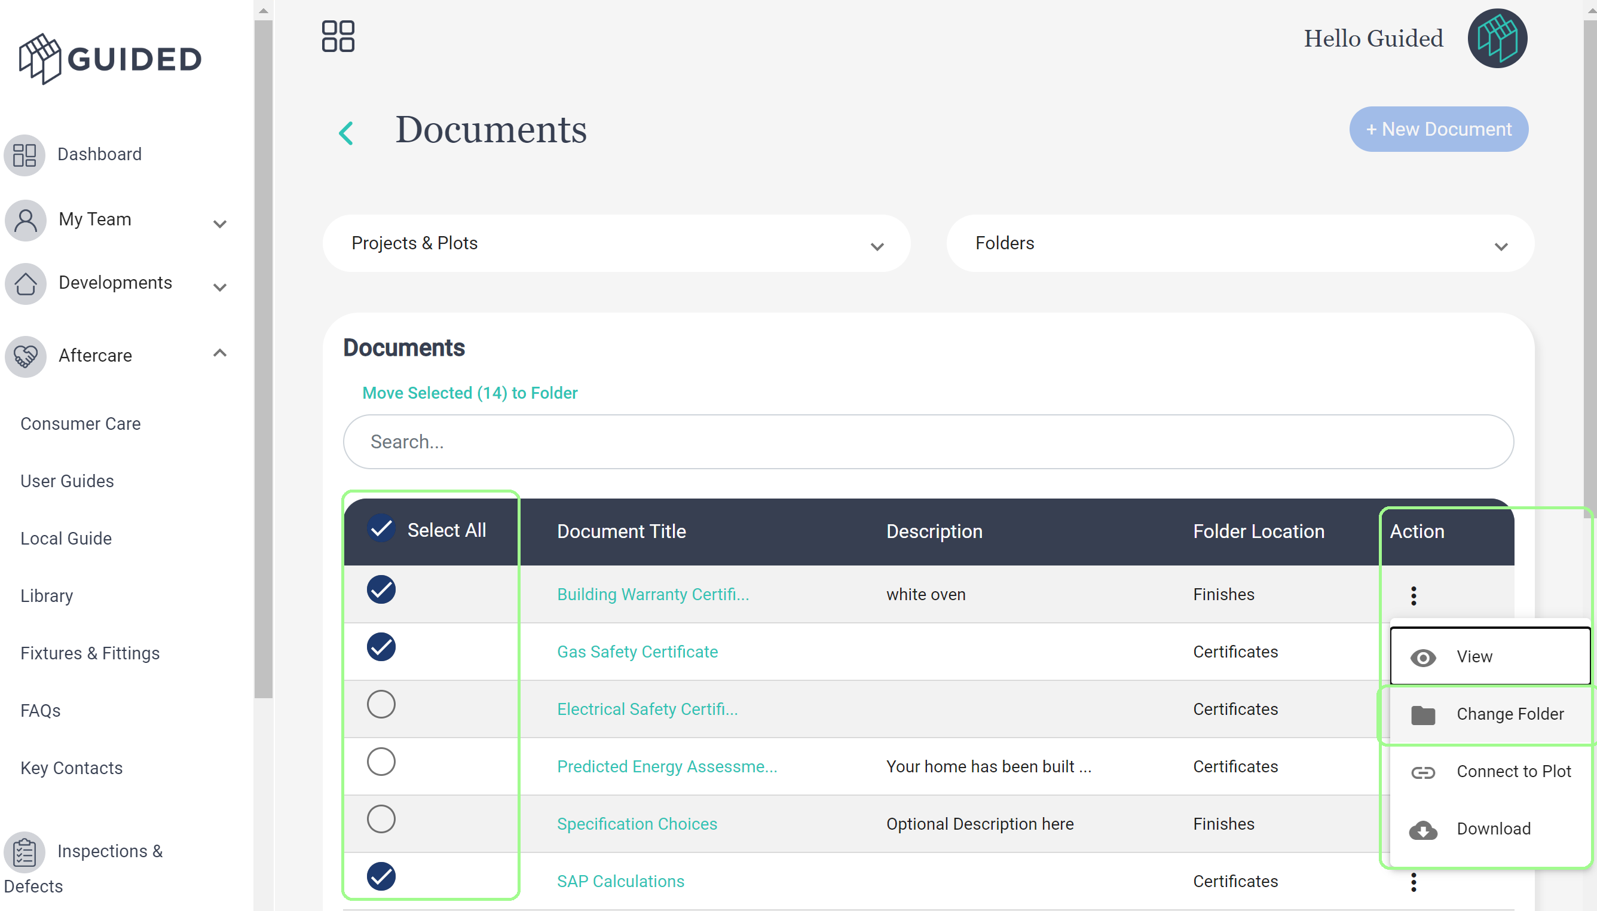Open the Projects & Plots dropdown
The height and width of the screenshot is (911, 1597).
tap(616, 243)
